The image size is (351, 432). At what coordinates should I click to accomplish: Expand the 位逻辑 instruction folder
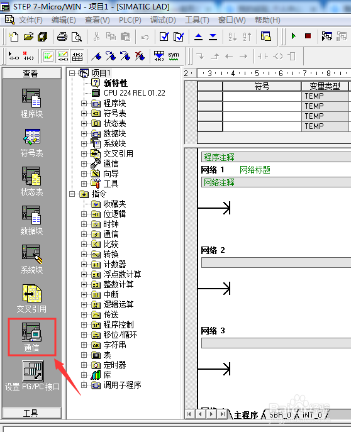[x=84, y=214]
